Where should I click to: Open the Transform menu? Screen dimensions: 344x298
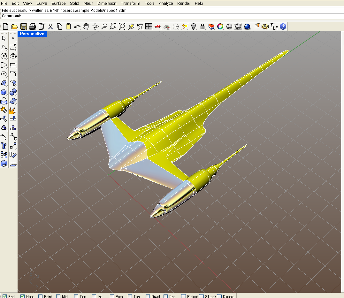(x=131, y=3)
